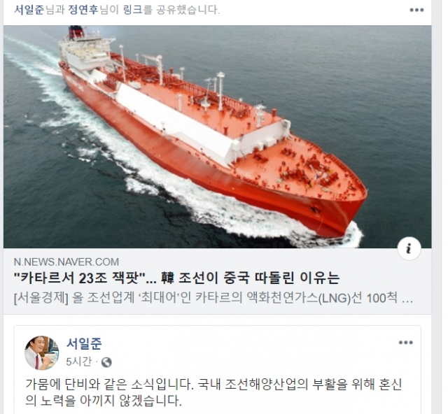Open the red LNG ship article image
Viewport: 448px width, 414px height.
tap(218, 137)
